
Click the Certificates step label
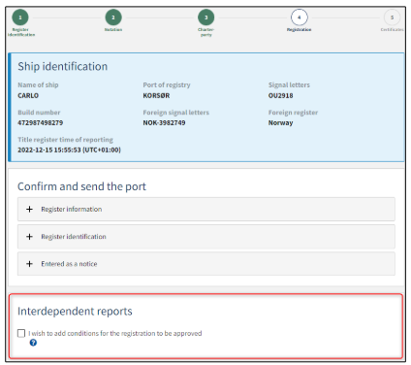392,30
